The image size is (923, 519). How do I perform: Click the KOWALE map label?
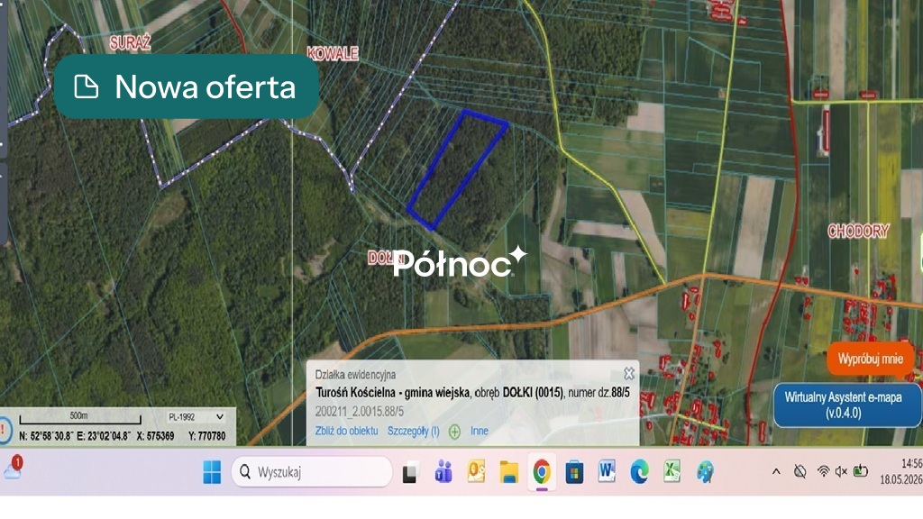point(333,53)
